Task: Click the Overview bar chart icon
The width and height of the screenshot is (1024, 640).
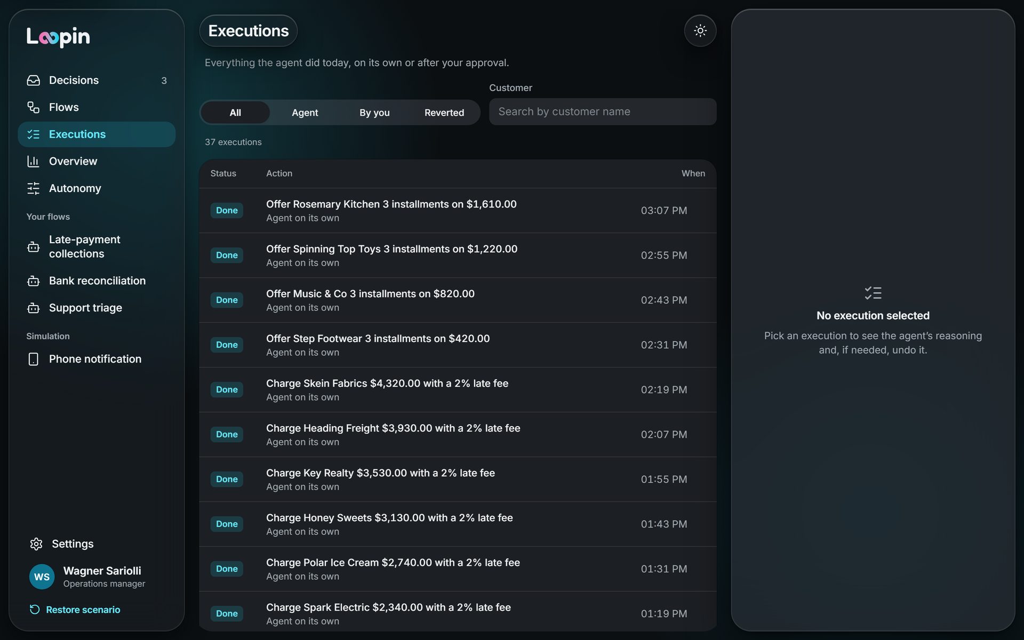Action: (x=33, y=161)
